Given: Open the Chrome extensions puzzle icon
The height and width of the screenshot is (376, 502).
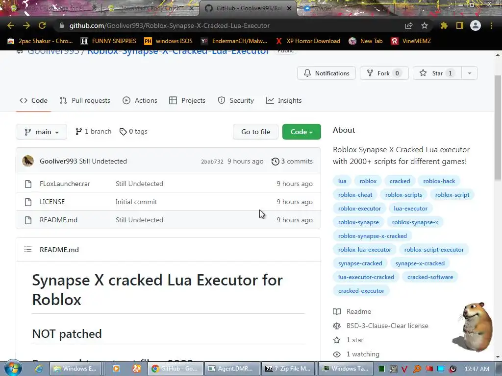Looking at the screenshot, I should pos(444,25).
